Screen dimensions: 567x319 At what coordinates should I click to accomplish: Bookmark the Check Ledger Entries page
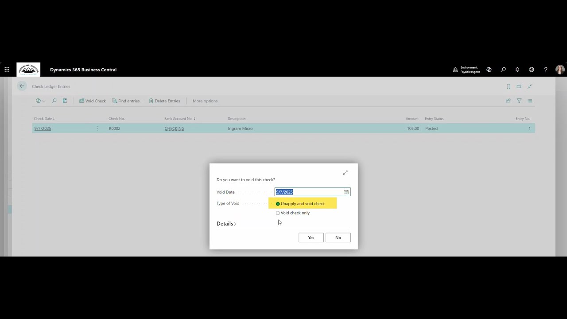[509, 86]
